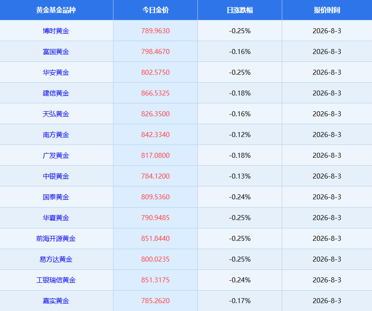Open the 工银瑞信黄金 fund link

56,280
